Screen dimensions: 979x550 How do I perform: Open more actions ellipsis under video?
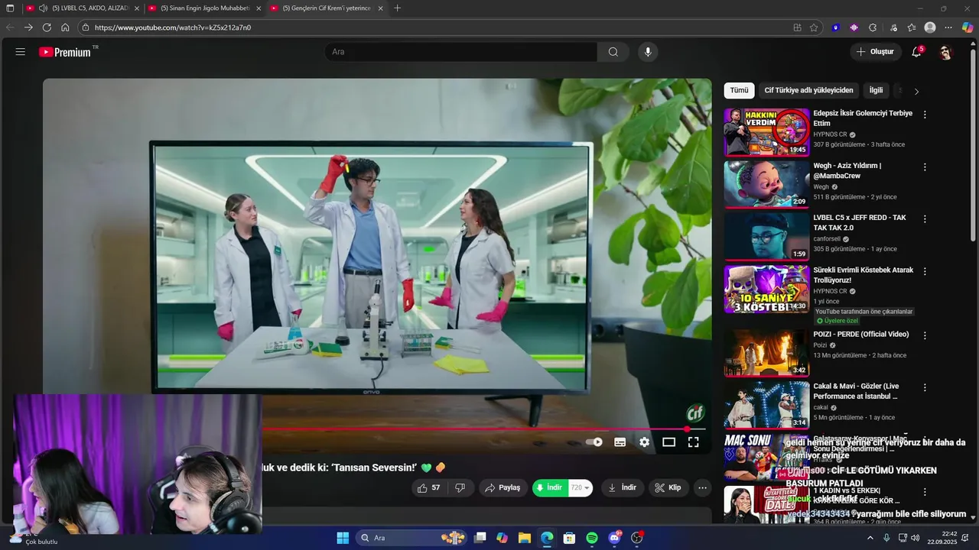[702, 487]
